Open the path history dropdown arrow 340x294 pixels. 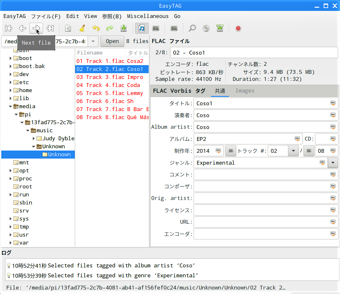coord(93,41)
